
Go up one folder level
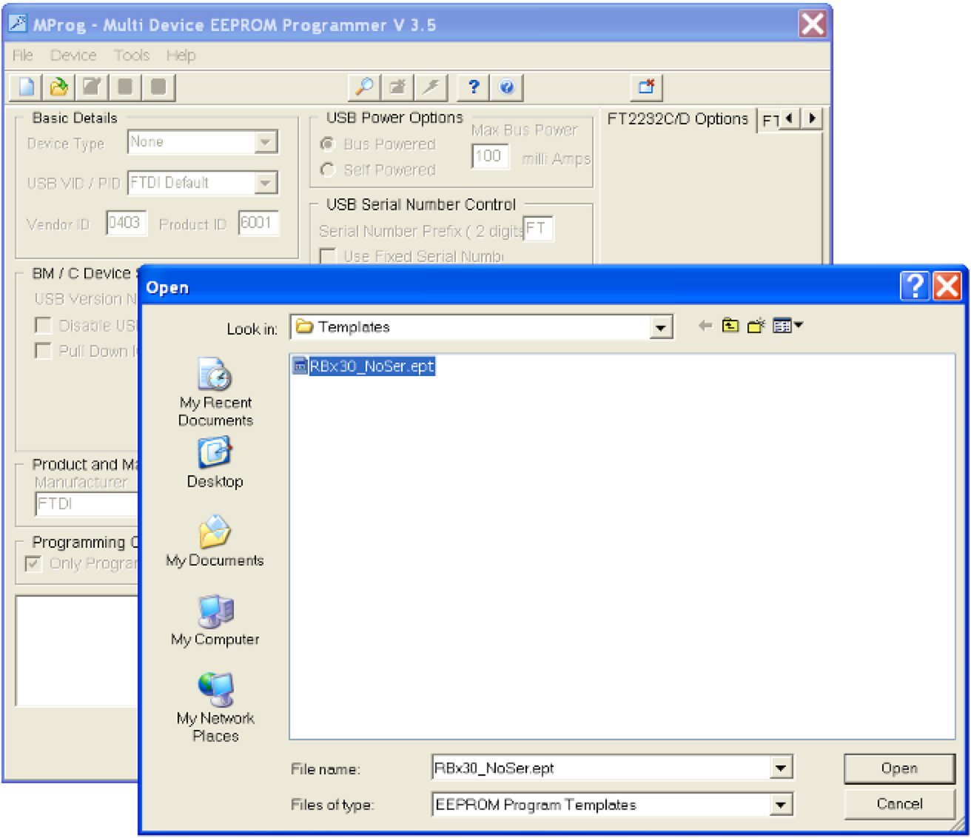click(730, 326)
